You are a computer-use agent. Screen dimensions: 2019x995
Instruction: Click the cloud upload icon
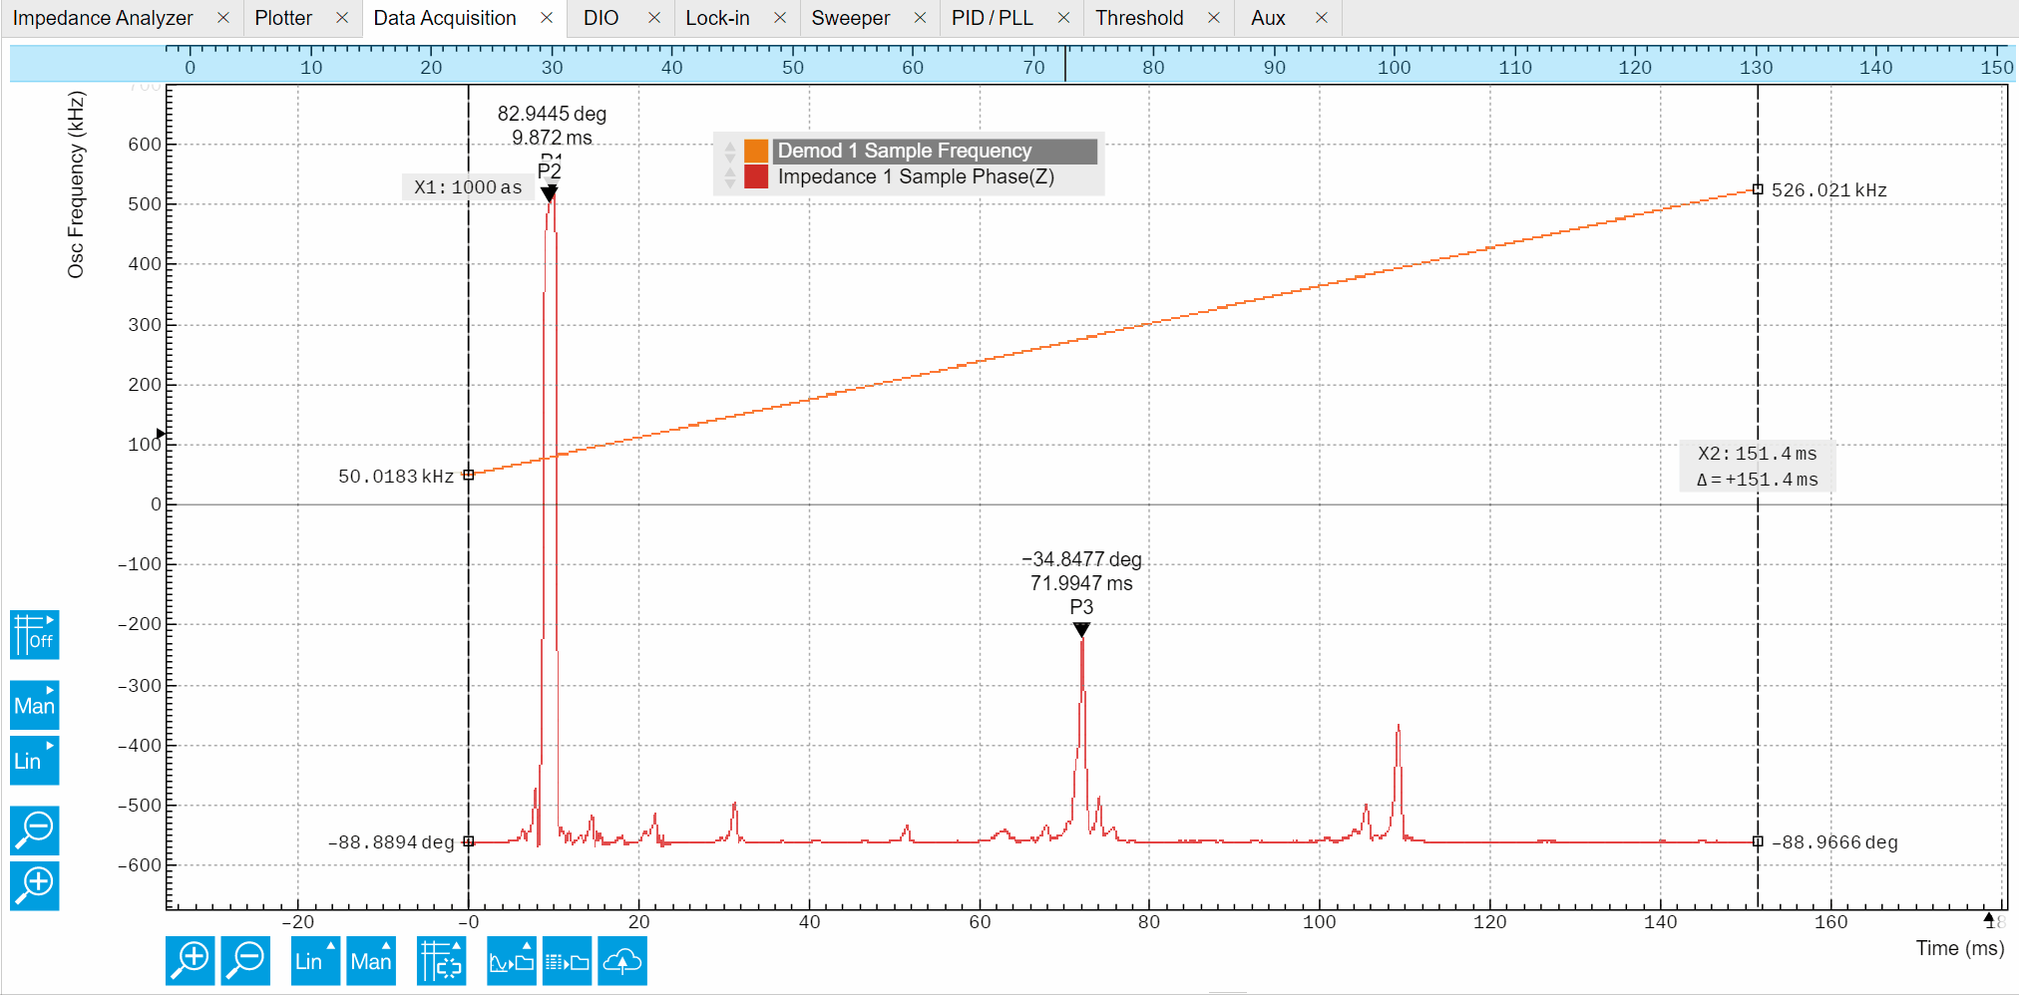pyautogui.click(x=622, y=960)
